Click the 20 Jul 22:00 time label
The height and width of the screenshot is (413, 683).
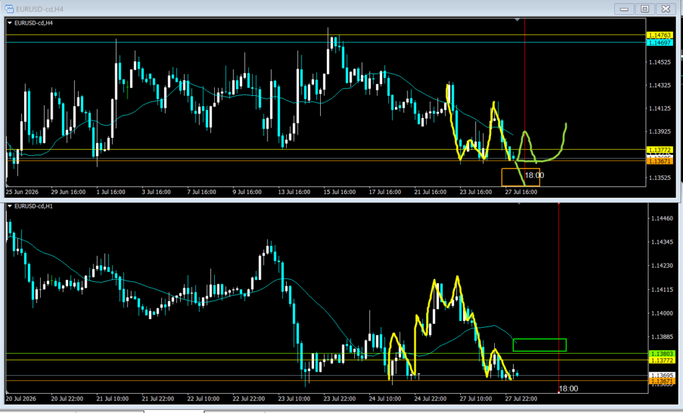67,398
